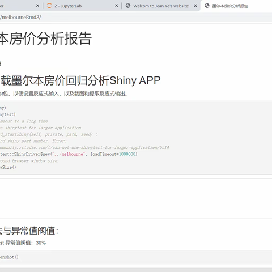Viewport: 272px width, 272px height.
Task: Click the sentence 以便设置反应式输入,以及截图和提取反应式输出
Action: point(70,93)
